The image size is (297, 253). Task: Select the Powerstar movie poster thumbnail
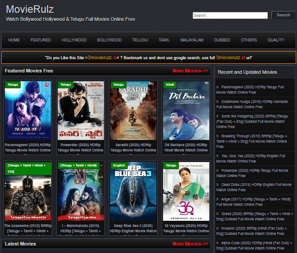click(x=81, y=110)
